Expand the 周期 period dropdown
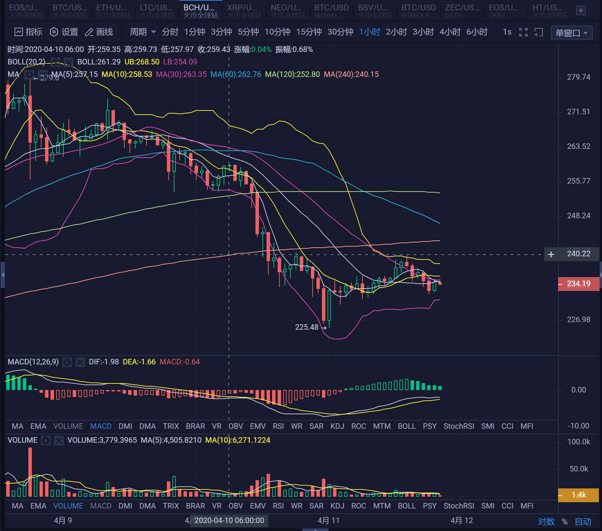The image size is (602, 531). 143,32
